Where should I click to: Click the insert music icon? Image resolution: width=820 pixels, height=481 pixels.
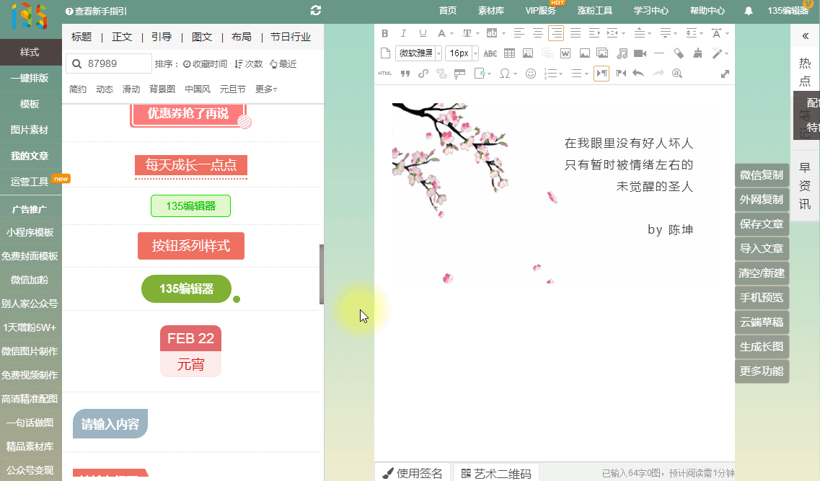pos(622,53)
